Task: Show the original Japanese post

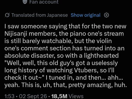Action: coord(86,15)
